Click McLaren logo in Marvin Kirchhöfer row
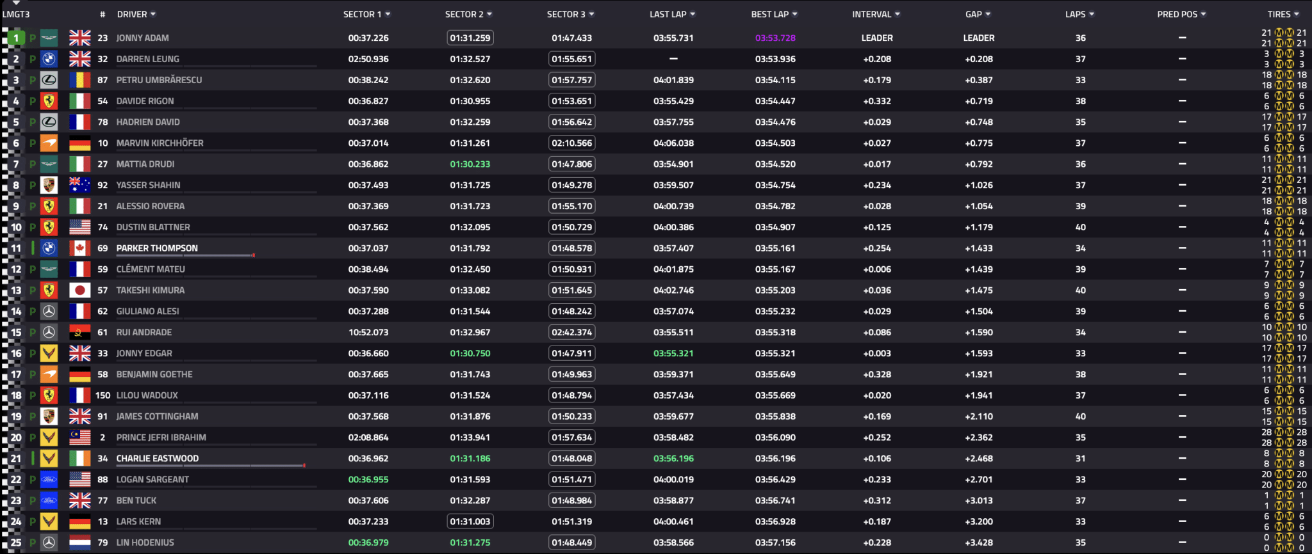The width and height of the screenshot is (1312, 554). click(49, 143)
